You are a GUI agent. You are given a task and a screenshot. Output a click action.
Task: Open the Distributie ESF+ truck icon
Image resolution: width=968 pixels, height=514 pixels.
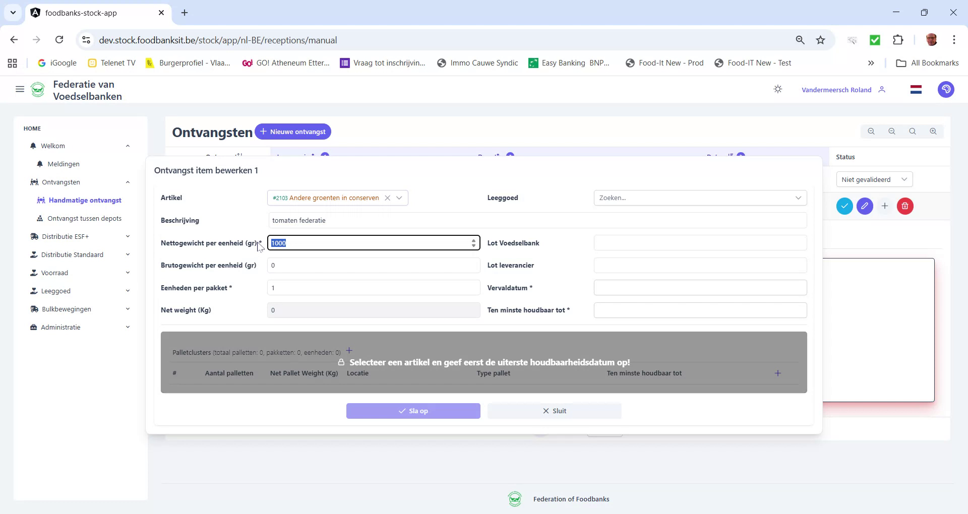coord(33,236)
